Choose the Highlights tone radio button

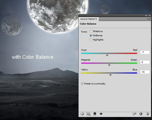(91, 40)
